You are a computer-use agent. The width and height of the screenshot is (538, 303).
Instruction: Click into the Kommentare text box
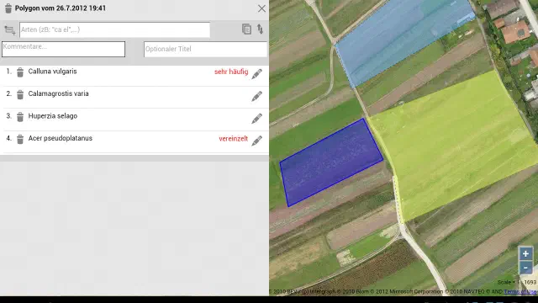[64, 49]
